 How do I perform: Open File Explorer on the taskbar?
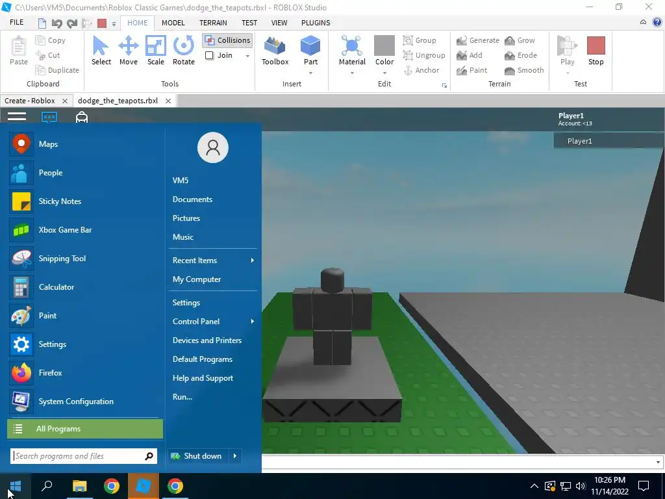click(79, 486)
